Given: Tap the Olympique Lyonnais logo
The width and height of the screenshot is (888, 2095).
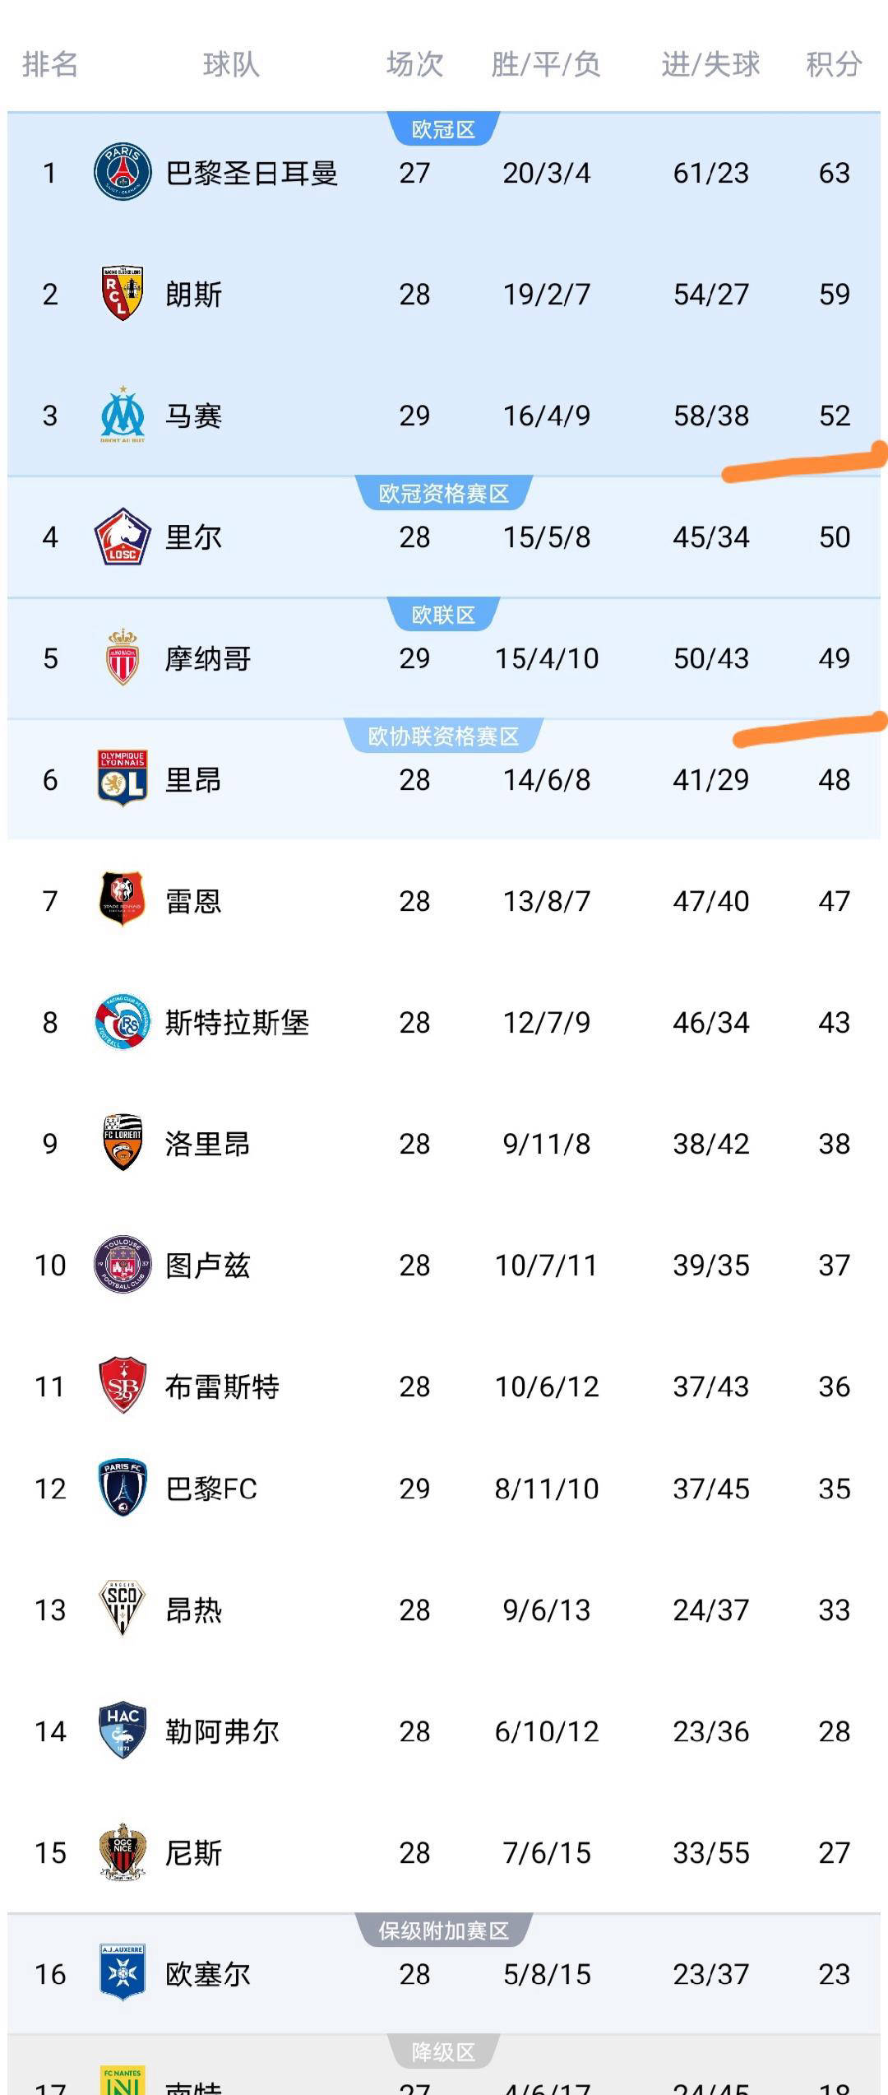Looking at the screenshot, I should pyautogui.click(x=123, y=778).
